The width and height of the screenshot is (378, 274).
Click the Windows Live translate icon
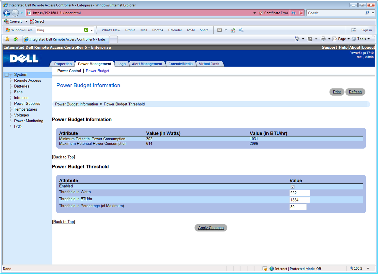pos(241,30)
